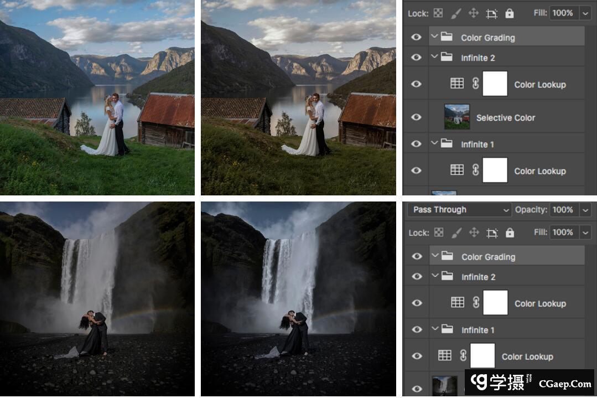Screen dimensions: 597x398
Task: Select Infinite 2 group in fjord layers panel
Action: click(x=478, y=58)
